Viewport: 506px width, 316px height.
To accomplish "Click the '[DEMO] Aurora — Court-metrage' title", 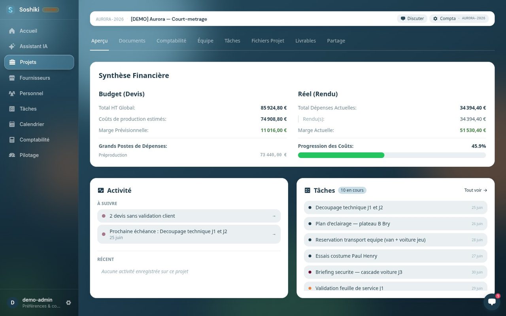I will (169, 19).
